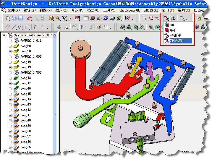Open the 格式(O) menu
This screenshot has height=159, width=212.
tap(93, 10)
